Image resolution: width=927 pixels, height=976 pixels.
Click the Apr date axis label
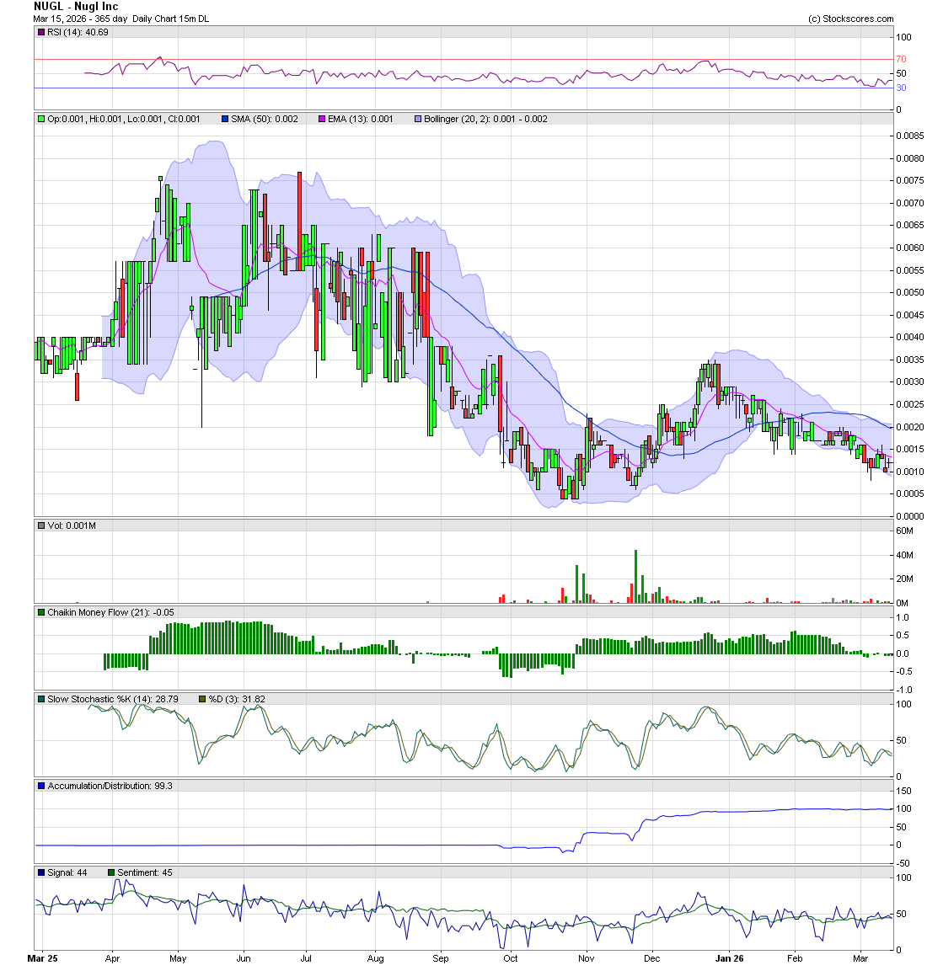tap(112, 958)
